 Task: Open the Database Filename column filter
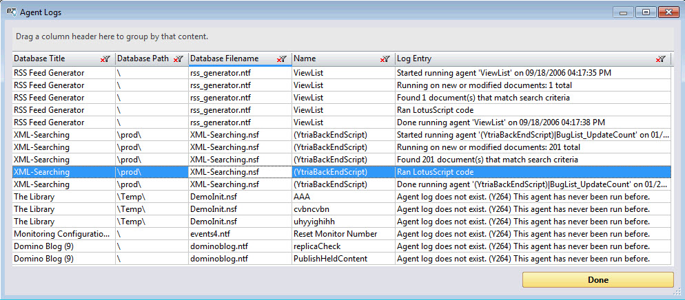click(x=281, y=60)
